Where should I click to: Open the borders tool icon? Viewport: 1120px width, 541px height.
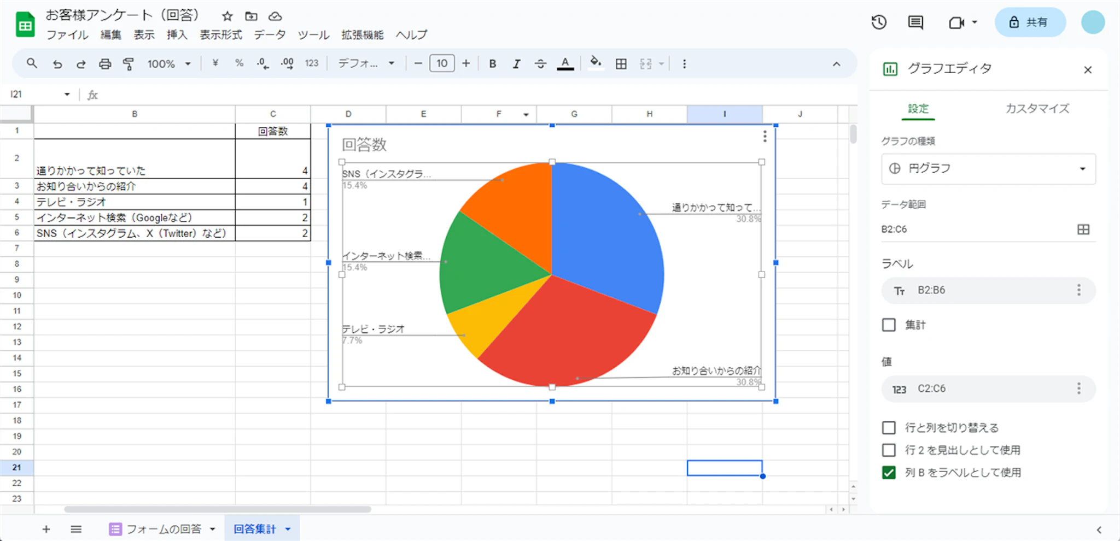(x=621, y=64)
